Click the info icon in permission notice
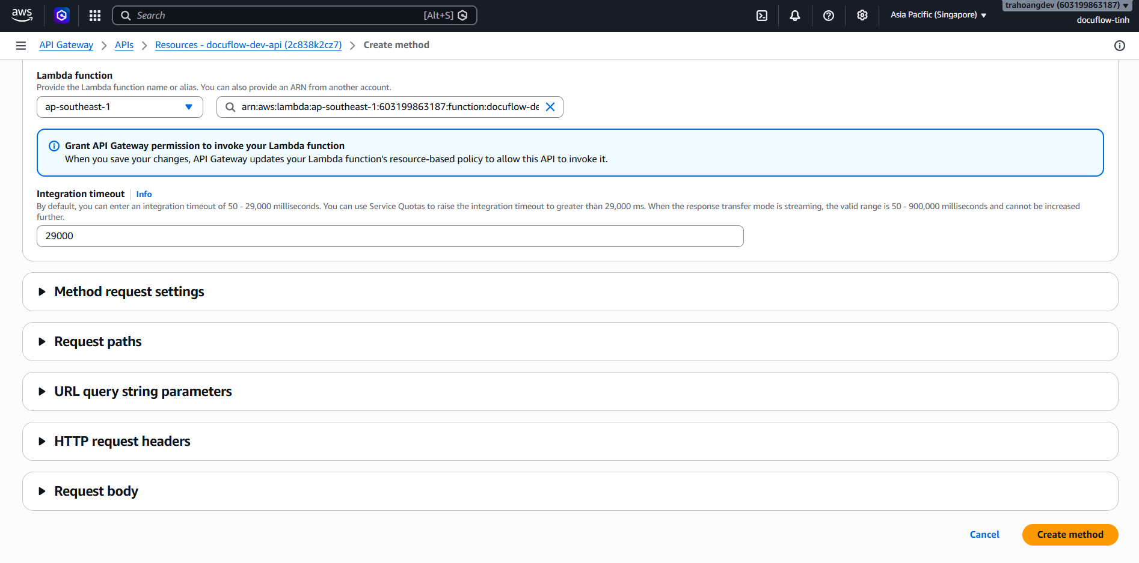1139x563 pixels. click(x=54, y=146)
